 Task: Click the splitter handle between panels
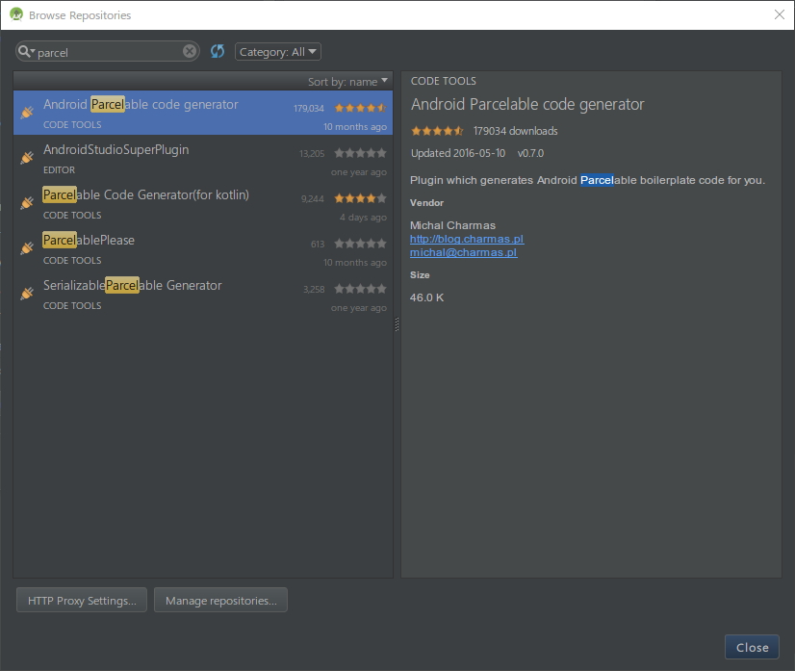pyautogui.click(x=397, y=324)
